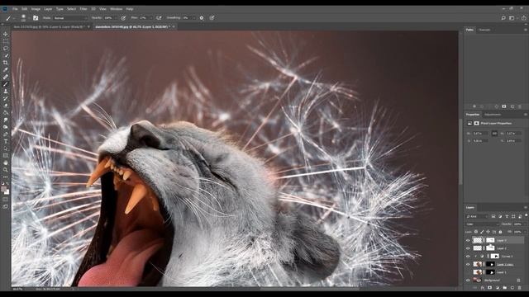The height and width of the screenshot is (297, 529).
Task: Select the Background layer row
Action: click(495, 280)
